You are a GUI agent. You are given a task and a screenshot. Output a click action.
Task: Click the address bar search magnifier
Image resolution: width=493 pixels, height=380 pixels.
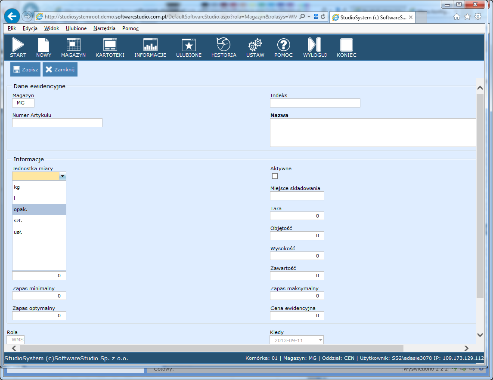[302, 16]
